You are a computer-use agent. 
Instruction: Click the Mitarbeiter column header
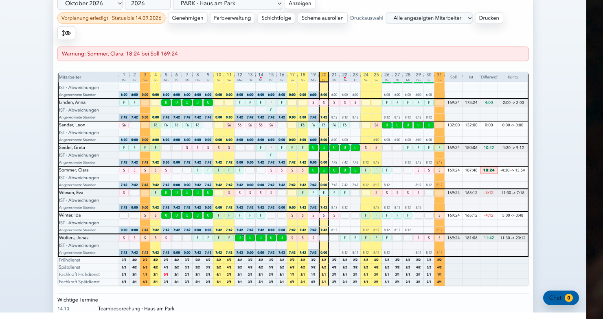click(x=88, y=77)
